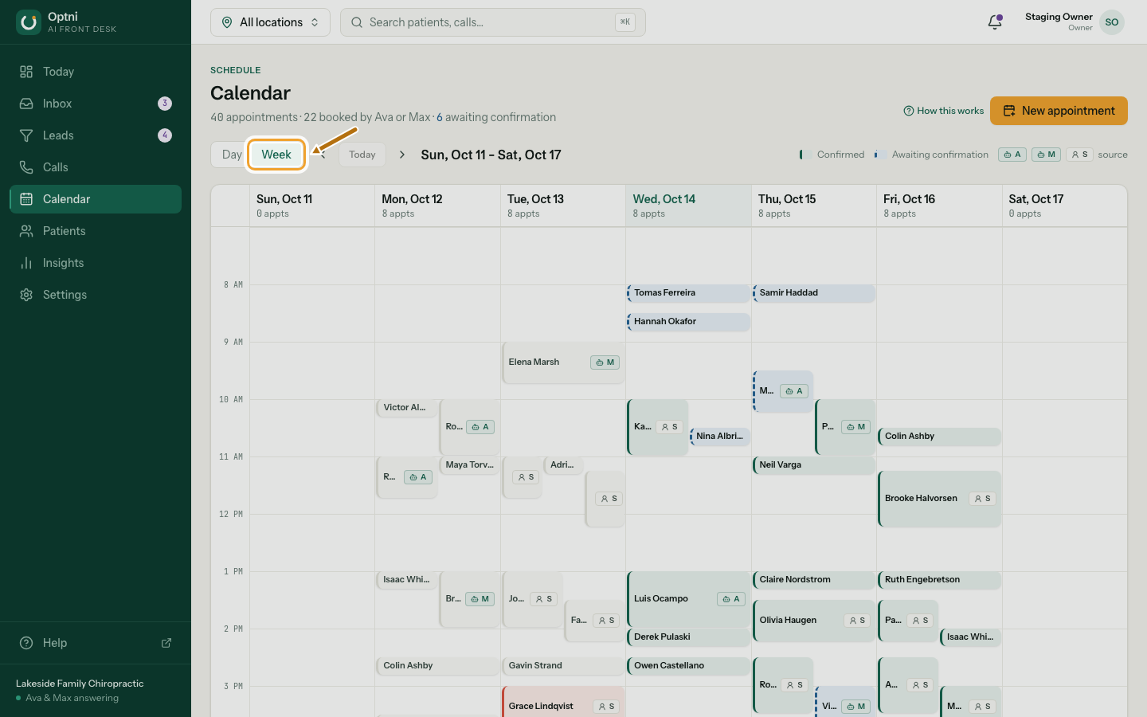The image size is (1147, 717).
Task: Select Calendar in the sidebar menu
Action: pos(96,199)
